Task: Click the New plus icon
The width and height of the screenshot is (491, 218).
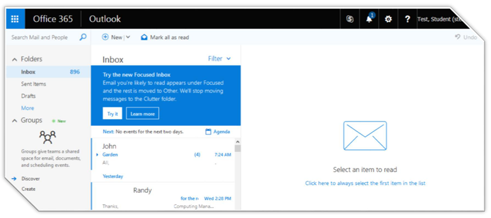Action: pos(105,37)
